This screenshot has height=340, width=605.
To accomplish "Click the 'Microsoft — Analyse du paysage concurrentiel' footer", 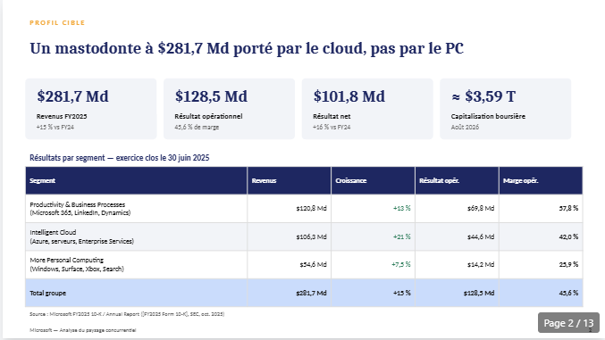I will [83, 330].
